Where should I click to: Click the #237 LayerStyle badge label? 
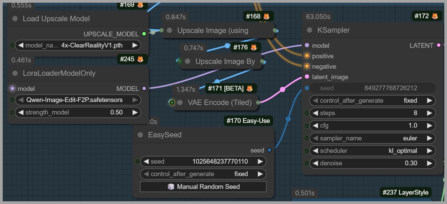pos(405,193)
